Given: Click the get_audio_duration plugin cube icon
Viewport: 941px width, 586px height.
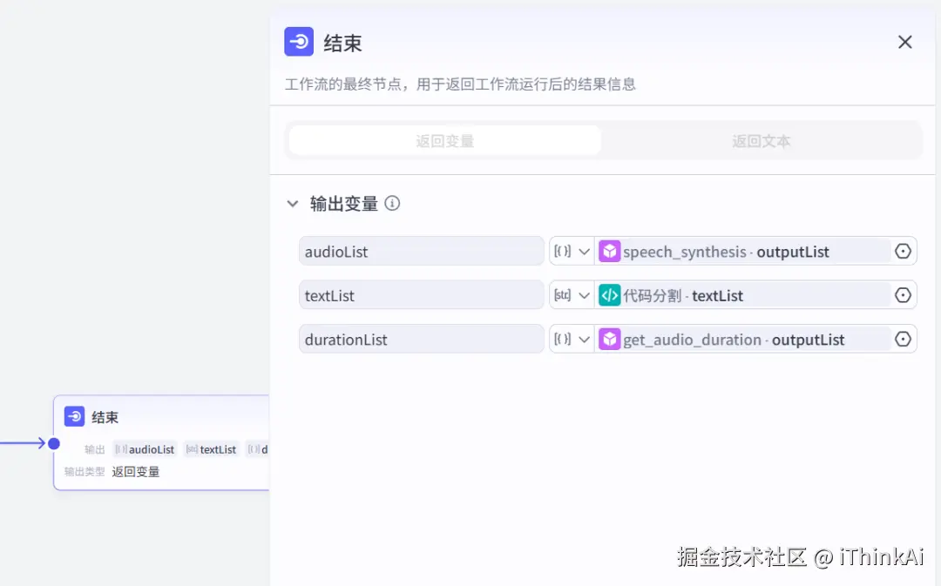Looking at the screenshot, I should point(609,339).
